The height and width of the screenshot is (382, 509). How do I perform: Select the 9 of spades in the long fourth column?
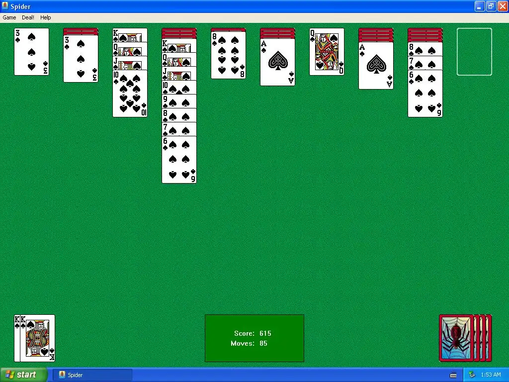[179, 101]
